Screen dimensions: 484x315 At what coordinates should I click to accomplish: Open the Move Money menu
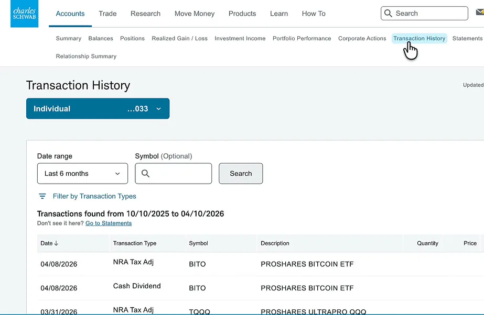[x=195, y=14]
